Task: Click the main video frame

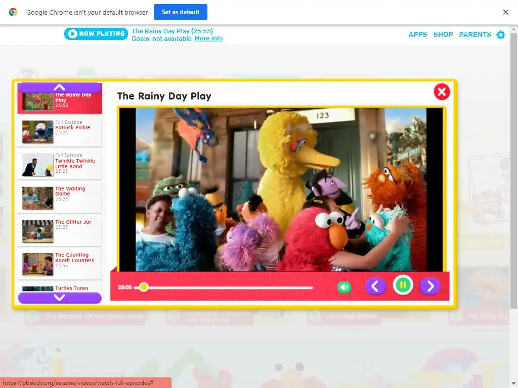Action: (x=281, y=190)
